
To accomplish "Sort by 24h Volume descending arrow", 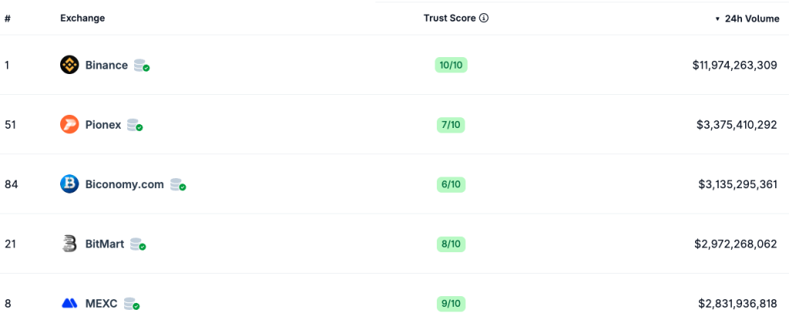I will [x=717, y=19].
